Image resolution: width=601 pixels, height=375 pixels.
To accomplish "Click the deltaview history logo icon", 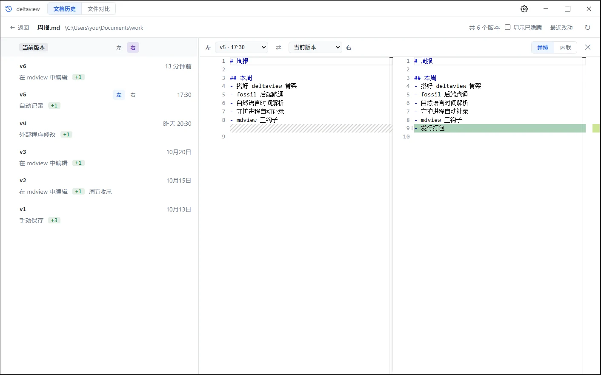I will [9, 9].
